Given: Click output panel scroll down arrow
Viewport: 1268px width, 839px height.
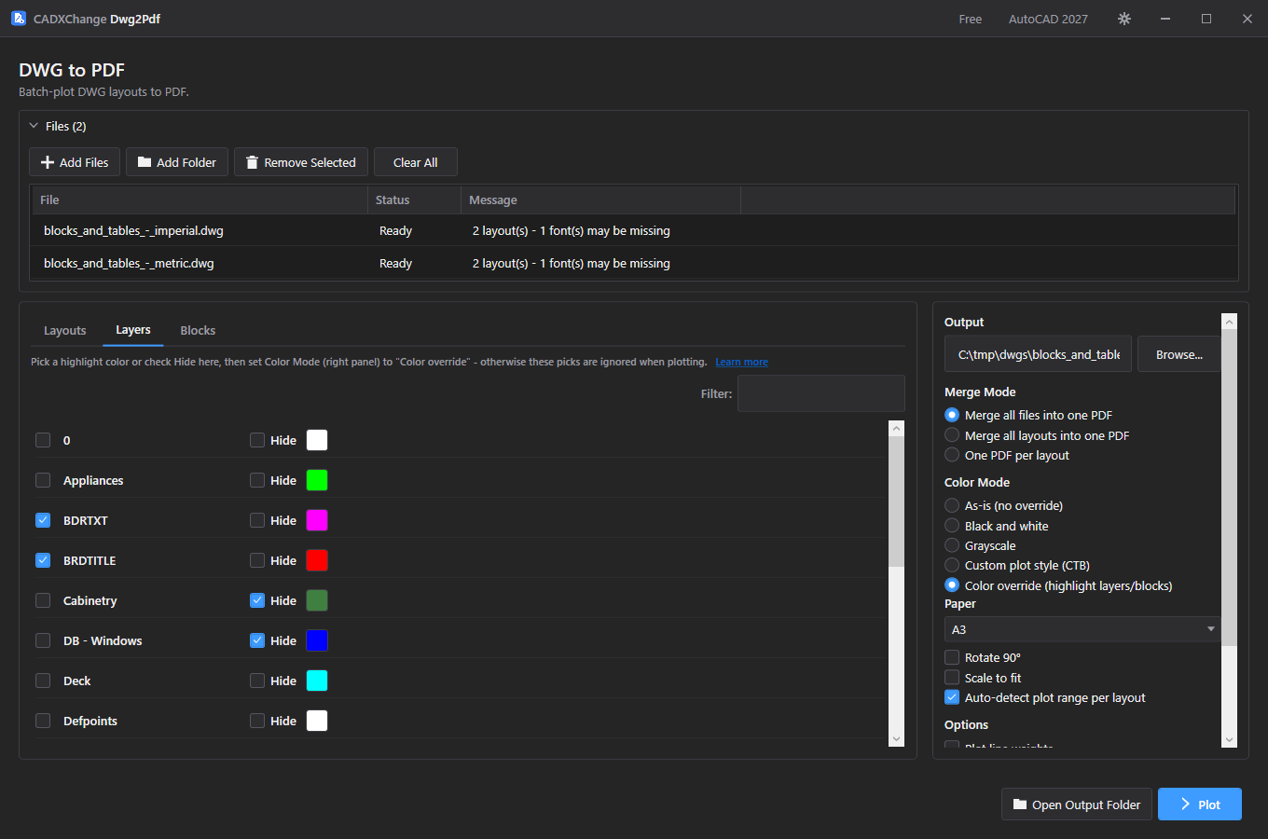Looking at the screenshot, I should pyautogui.click(x=1229, y=740).
